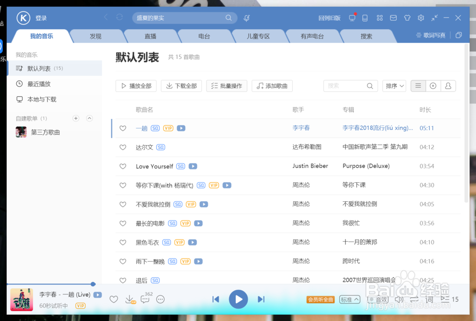The height and width of the screenshot is (321, 476).
Task: Open the 标准 quality dropdown
Action: [349, 300]
